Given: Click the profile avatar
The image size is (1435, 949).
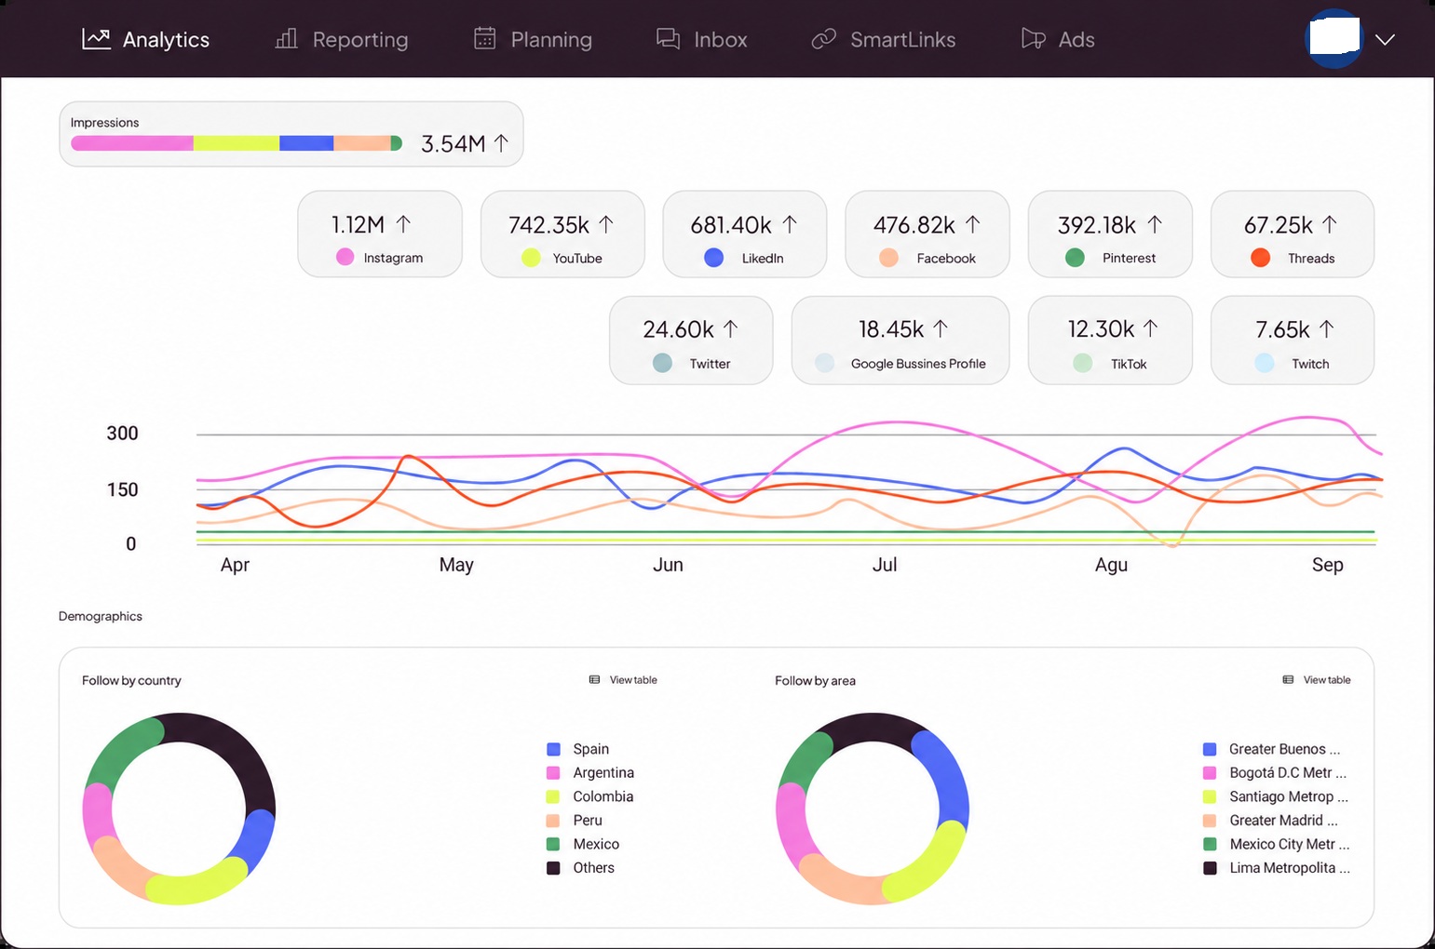Looking at the screenshot, I should click(1333, 39).
